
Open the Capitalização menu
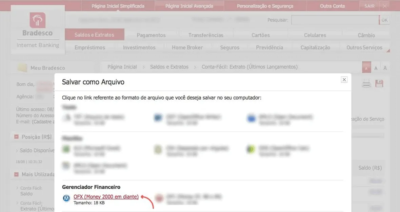pyautogui.click(x=315, y=47)
